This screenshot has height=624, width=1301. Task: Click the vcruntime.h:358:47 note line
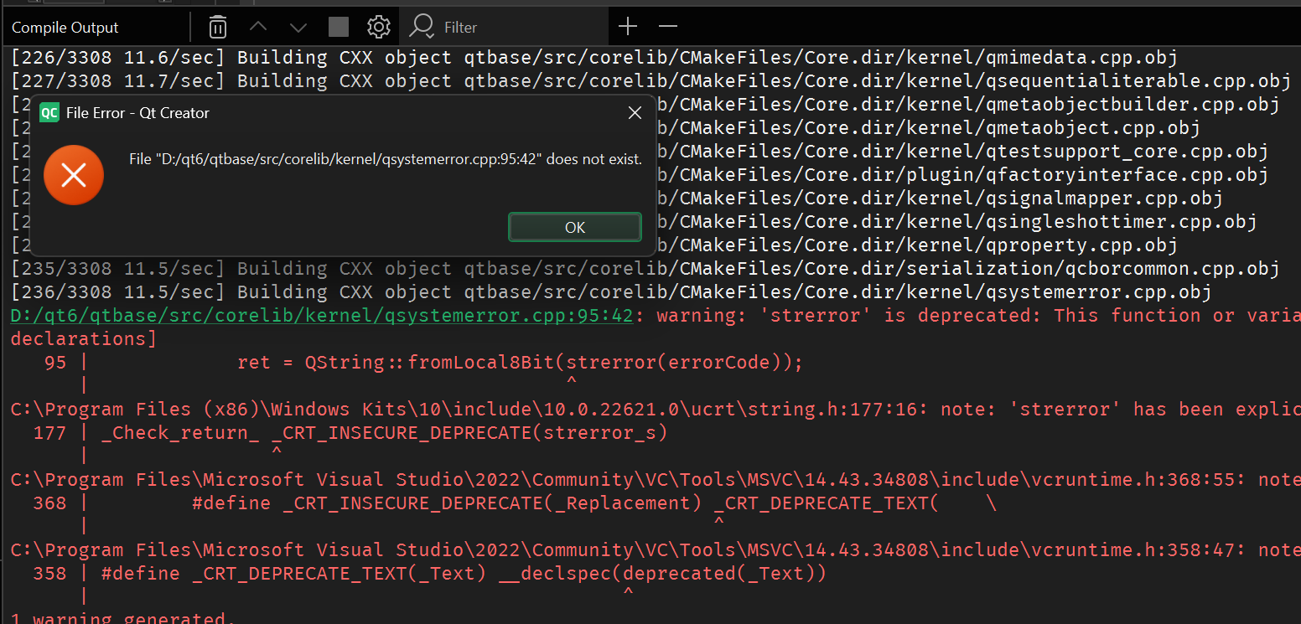pyautogui.click(x=656, y=550)
